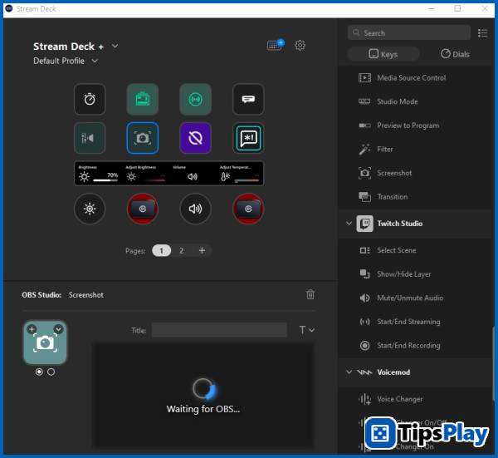This screenshot has height=458, width=498.
Task: Switch to the Keys tab
Action: (383, 54)
